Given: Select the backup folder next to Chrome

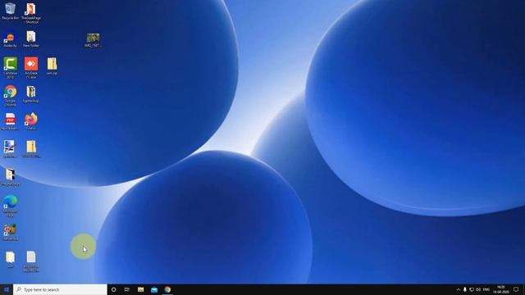Looking at the screenshot, I should point(31,94).
